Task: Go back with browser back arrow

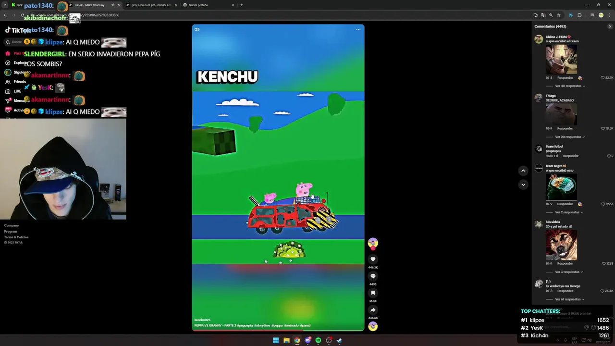Action: click(x=5, y=15)
